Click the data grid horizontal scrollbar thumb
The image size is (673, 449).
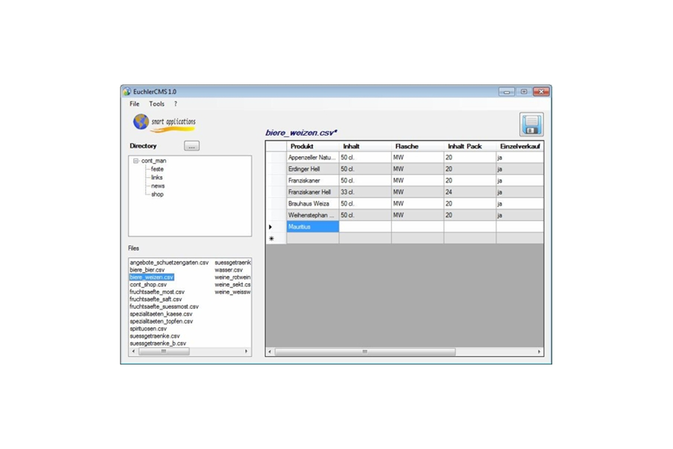(x=365, y=352)
